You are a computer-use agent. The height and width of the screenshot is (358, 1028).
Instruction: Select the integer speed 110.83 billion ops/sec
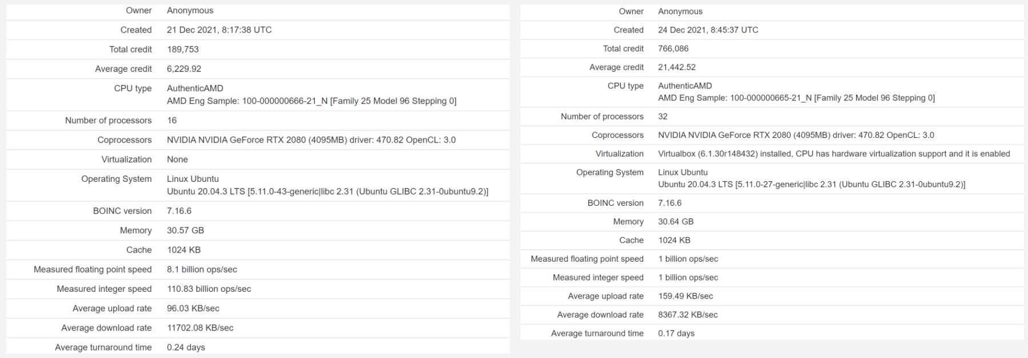click(x=209, y=288)
